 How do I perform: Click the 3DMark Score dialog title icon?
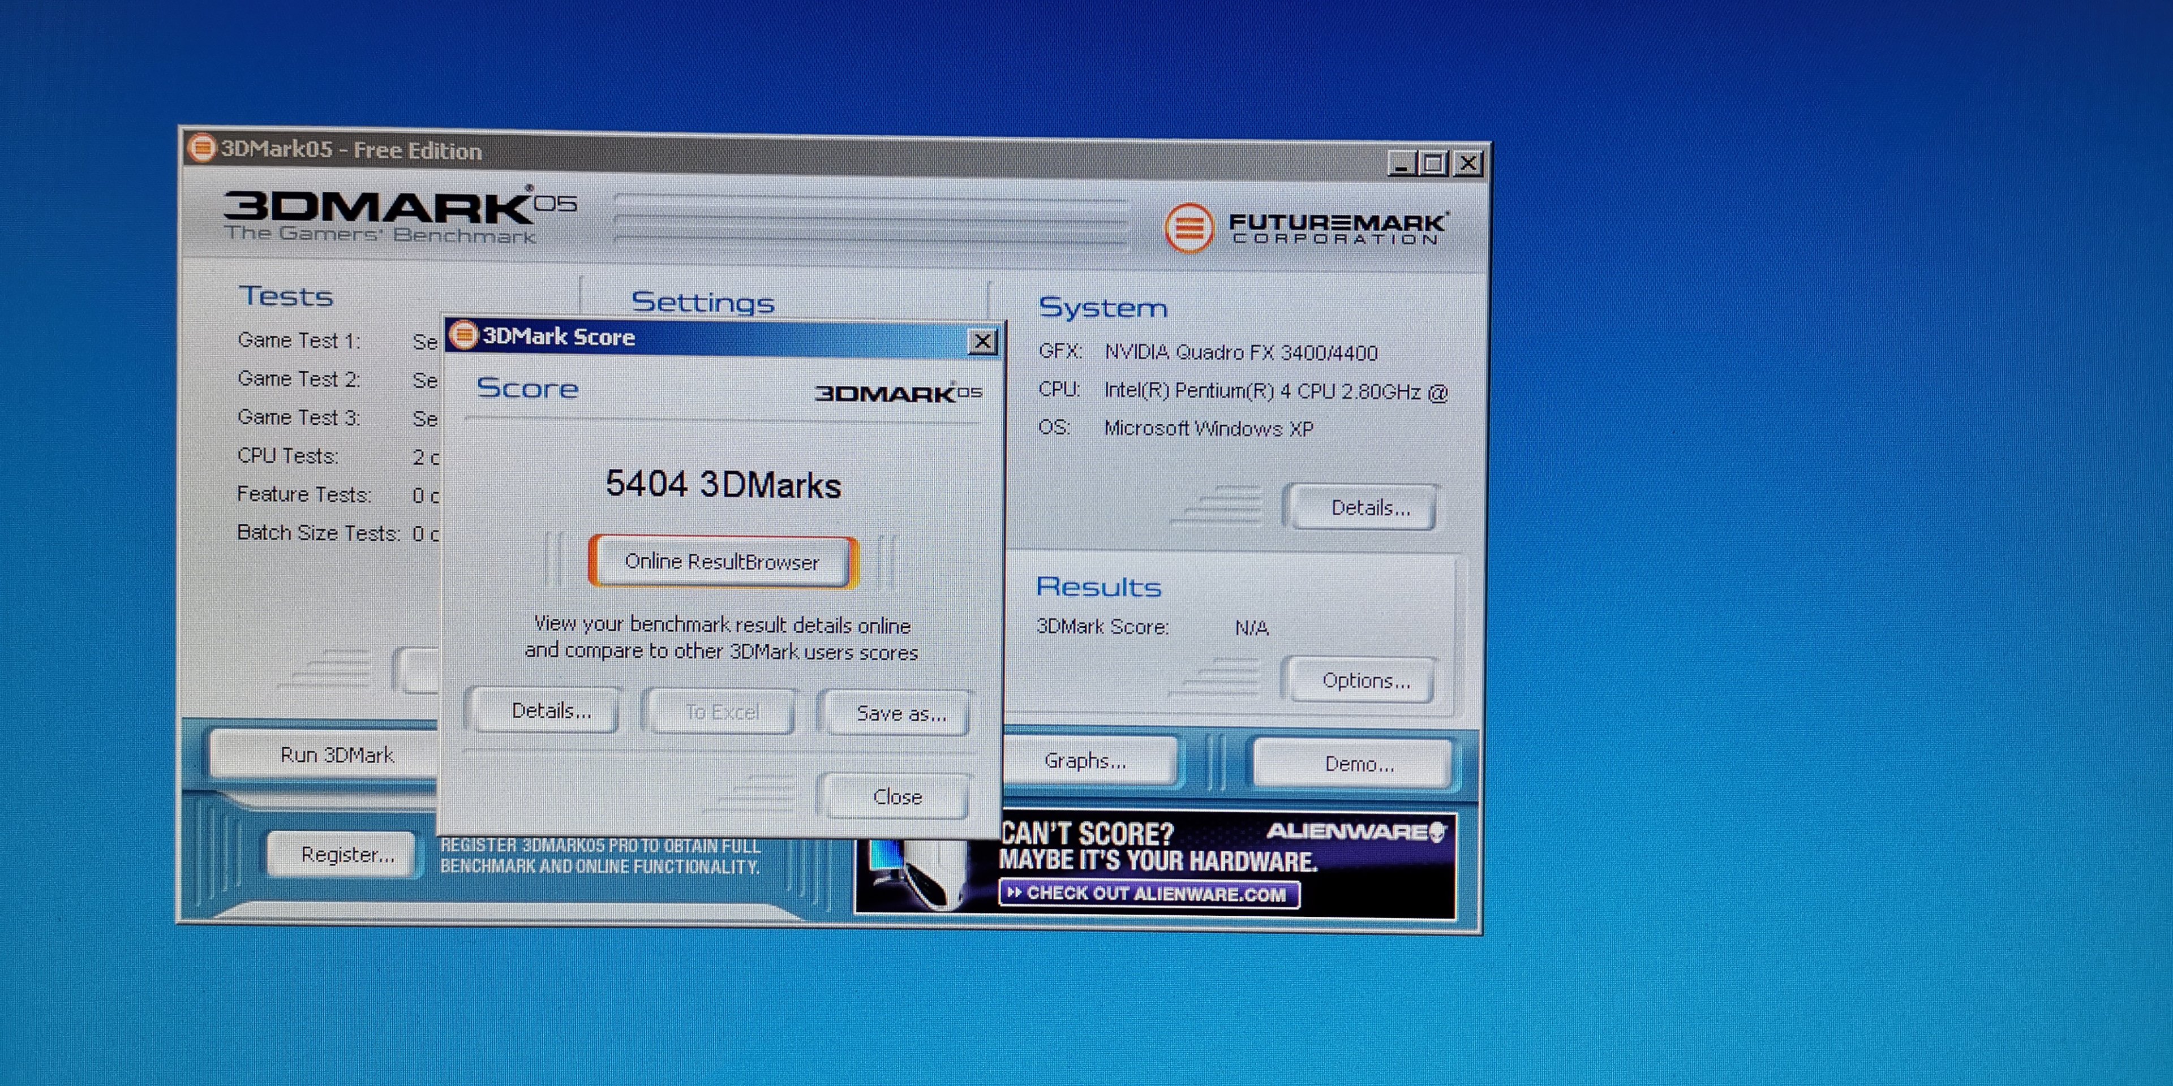coord(463,335)
